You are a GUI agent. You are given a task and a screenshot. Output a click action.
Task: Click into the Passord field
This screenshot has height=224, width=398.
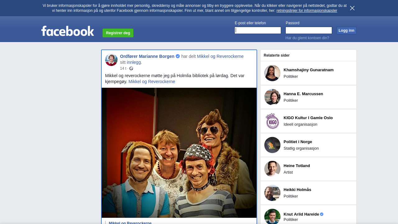click(309, 30)
